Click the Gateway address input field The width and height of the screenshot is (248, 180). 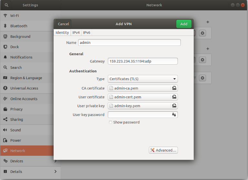click(143, 61)
